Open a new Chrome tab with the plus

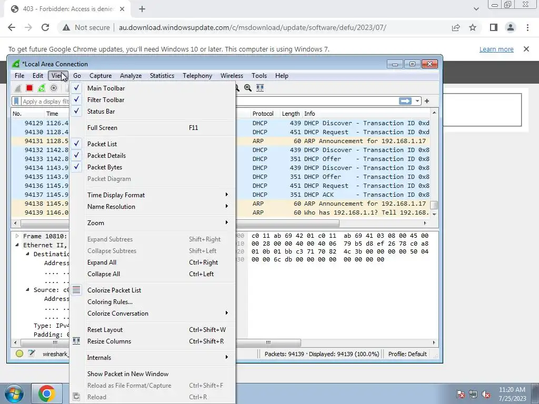(x=142, y=9)
